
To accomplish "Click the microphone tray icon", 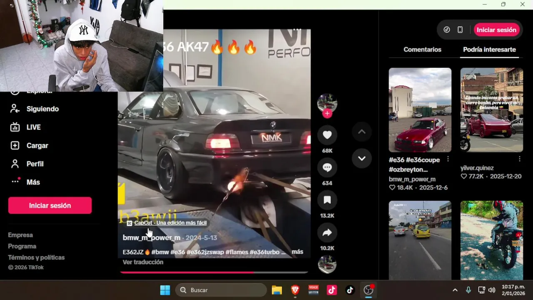I will pyautogui.click(x=468, y=290).
